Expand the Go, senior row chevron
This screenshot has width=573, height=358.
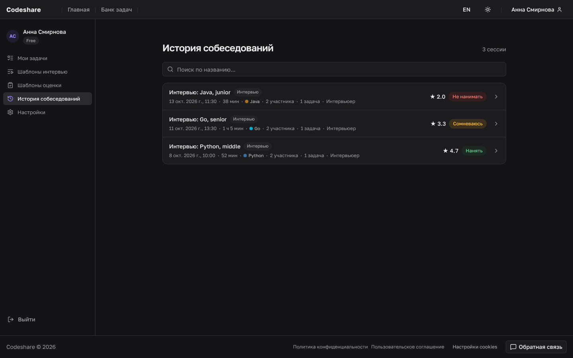496,124
